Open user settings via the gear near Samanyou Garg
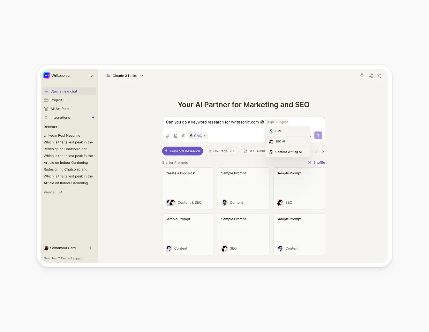 click(x=90, y=248)
